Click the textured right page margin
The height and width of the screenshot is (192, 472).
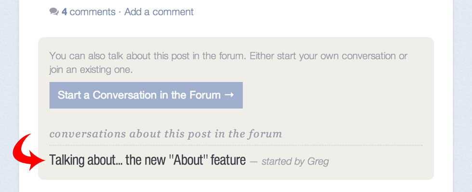[x=463, y=96]
